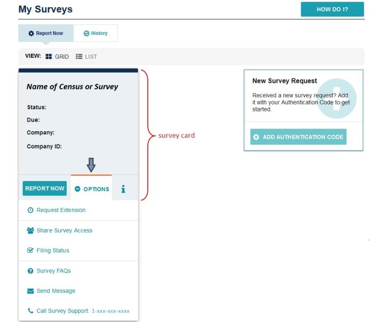The width and height of the screenshot is (382, 322).
Task: Collapse the OPTIONS menu on the survey card
Action: click(x=91, y=189)
